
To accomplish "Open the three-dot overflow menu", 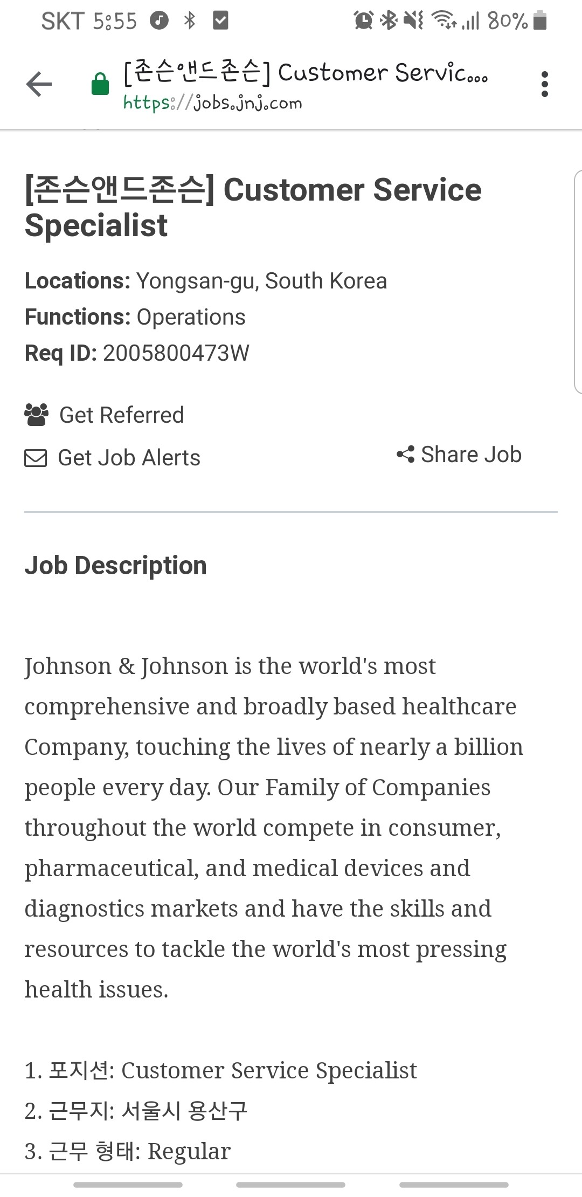I will [x=544, y=85].
